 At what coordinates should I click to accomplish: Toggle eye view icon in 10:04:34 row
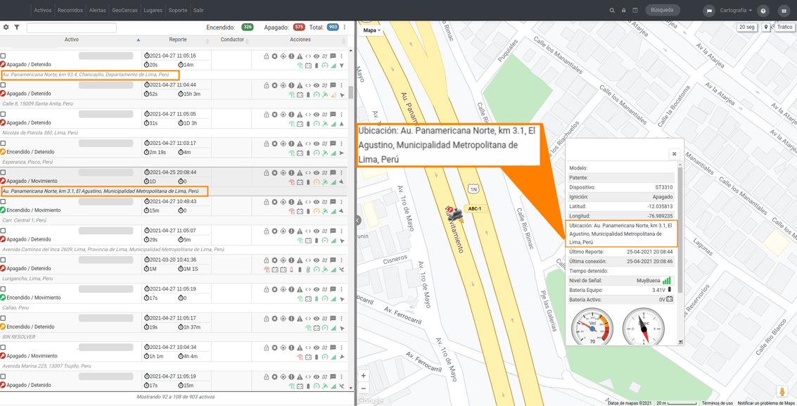(316, 348)
